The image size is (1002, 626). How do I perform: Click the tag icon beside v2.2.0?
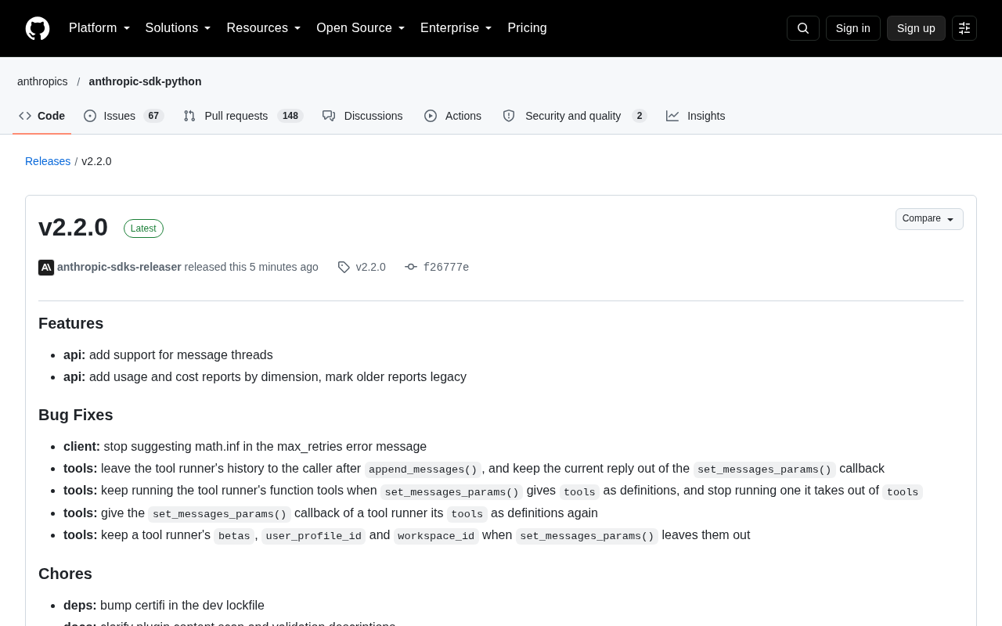344,267
